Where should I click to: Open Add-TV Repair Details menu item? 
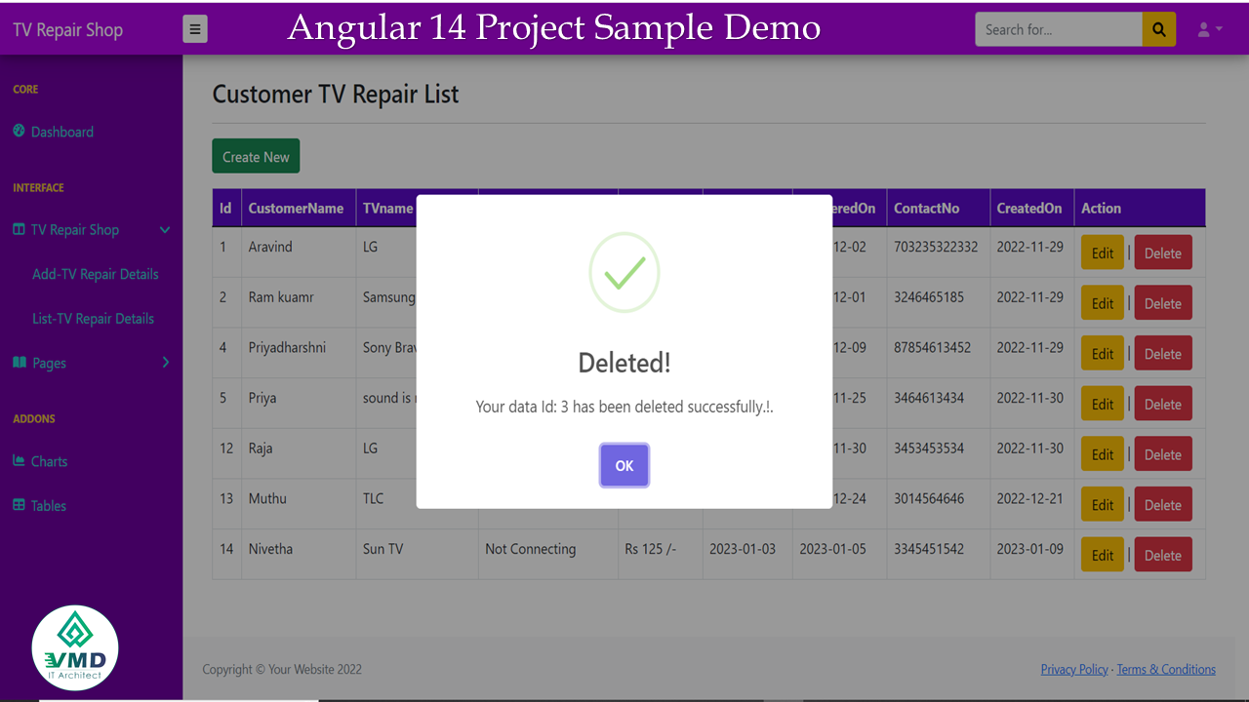click(96, 274)
